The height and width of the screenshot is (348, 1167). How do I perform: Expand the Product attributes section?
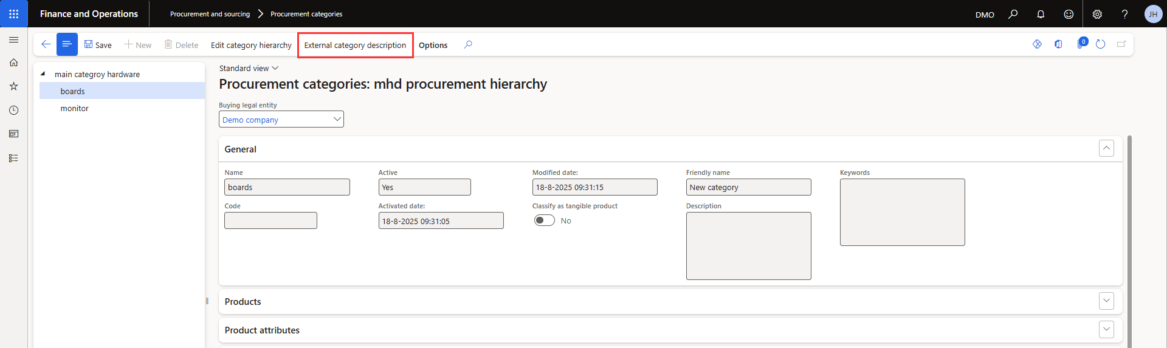(x=1106, y=330)
